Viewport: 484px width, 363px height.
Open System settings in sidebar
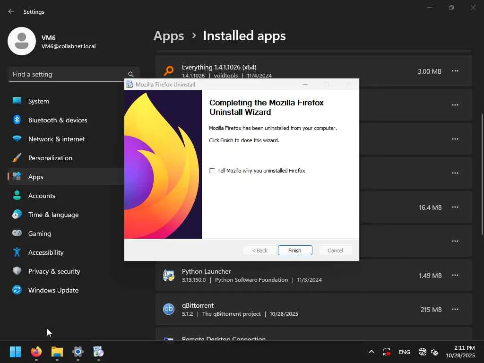(66, 101)
